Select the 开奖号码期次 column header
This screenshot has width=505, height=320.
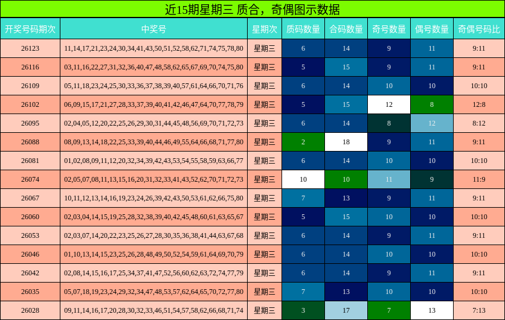tap(30, 29)
